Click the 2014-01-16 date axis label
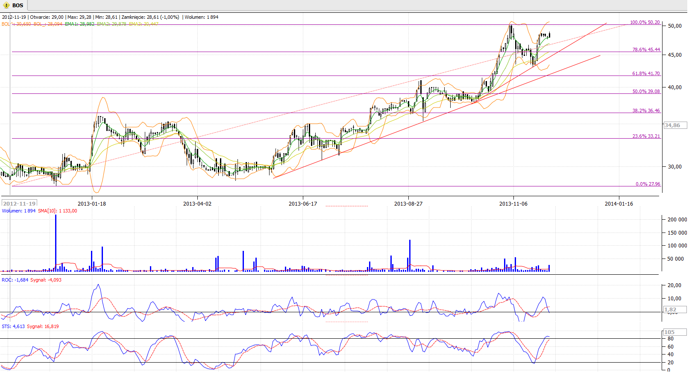 [619, 203]
